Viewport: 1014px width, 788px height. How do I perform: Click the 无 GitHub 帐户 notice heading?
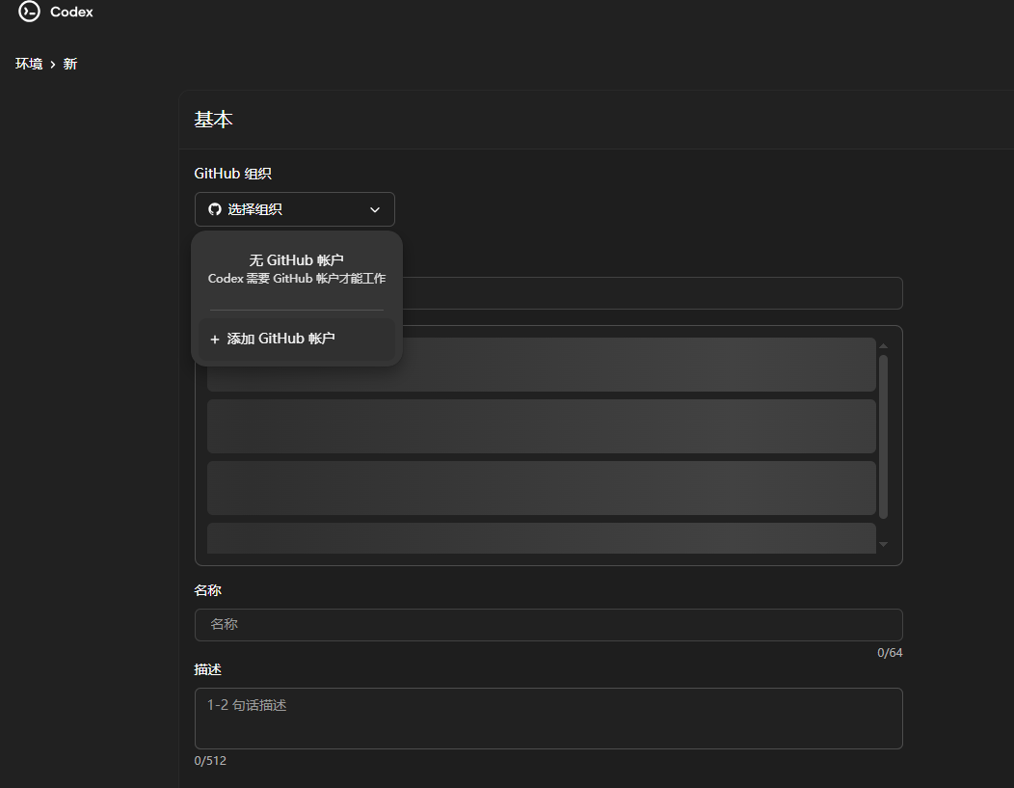click(296, 260)
